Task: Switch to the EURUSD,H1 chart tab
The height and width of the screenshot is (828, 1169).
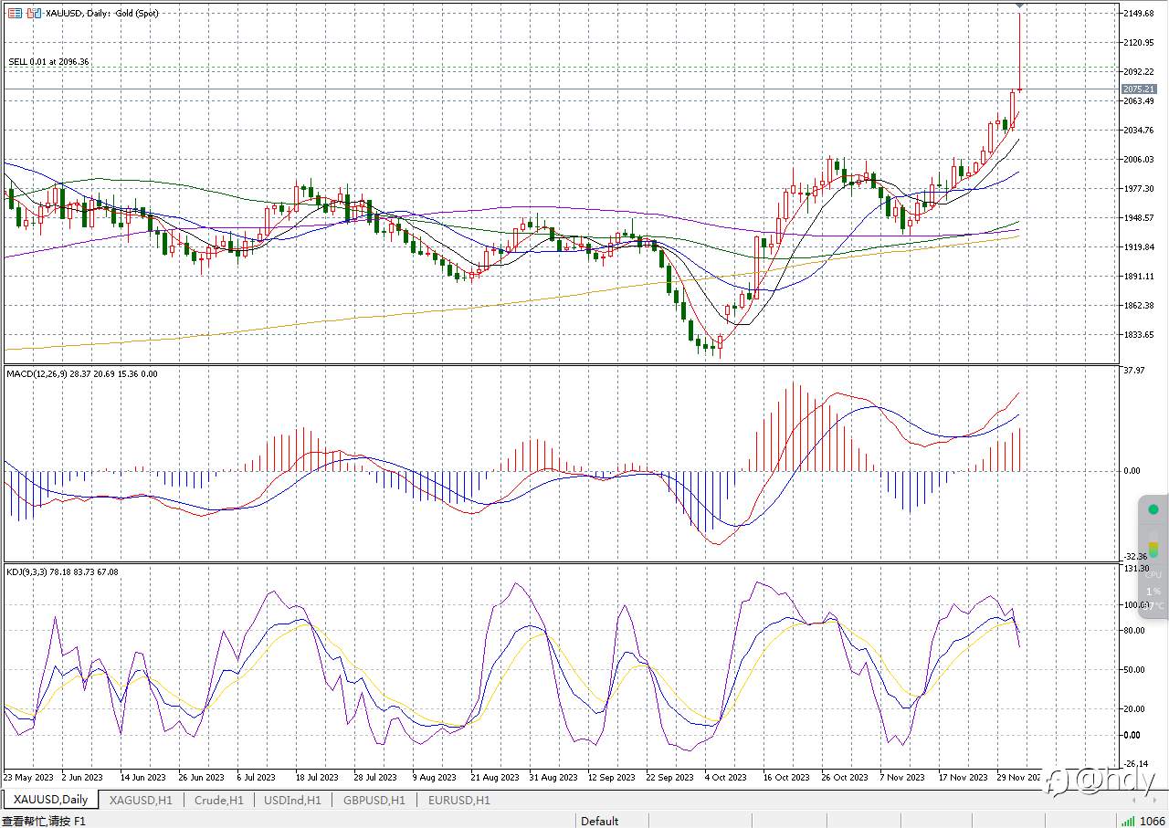Action: [459, 800]
